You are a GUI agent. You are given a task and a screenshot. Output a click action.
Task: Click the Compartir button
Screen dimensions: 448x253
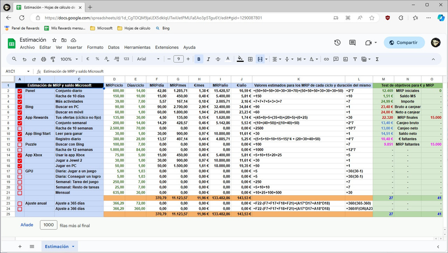tap(404, 43)
